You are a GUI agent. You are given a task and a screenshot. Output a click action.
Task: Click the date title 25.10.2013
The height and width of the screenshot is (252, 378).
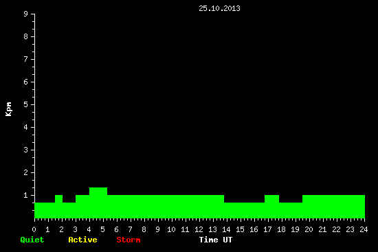point(219,8)
